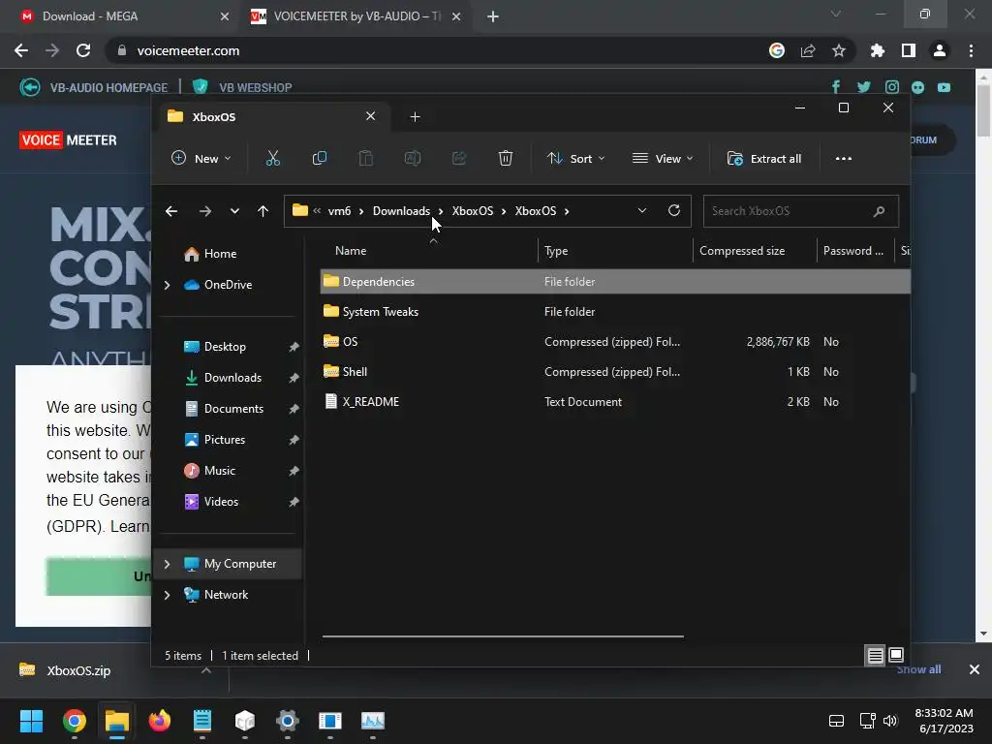
Task: Open the New dropdown in Explorer toolbar
Action: (201, 158)
